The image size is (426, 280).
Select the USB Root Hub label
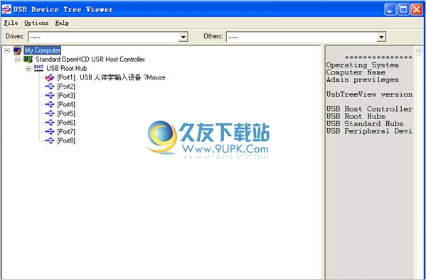click(x=67, y=68)
